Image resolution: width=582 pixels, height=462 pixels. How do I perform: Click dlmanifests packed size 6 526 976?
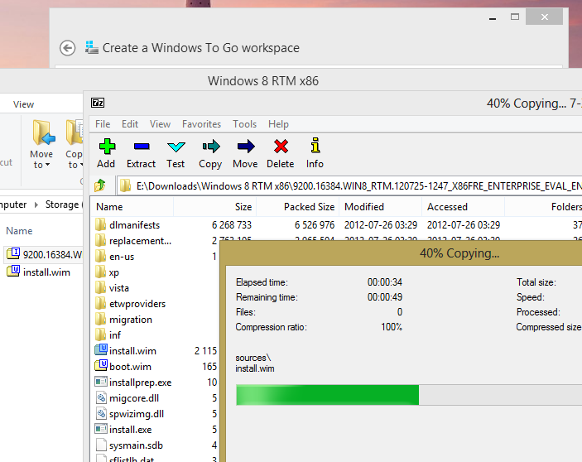[x=315, y=225]
